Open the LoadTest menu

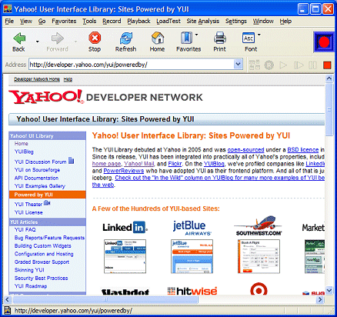[x=168, y=21]
